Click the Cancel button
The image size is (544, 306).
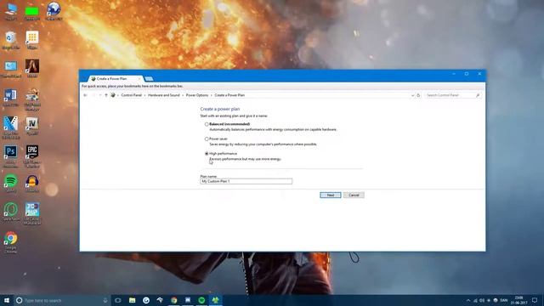tap(354, 195)
